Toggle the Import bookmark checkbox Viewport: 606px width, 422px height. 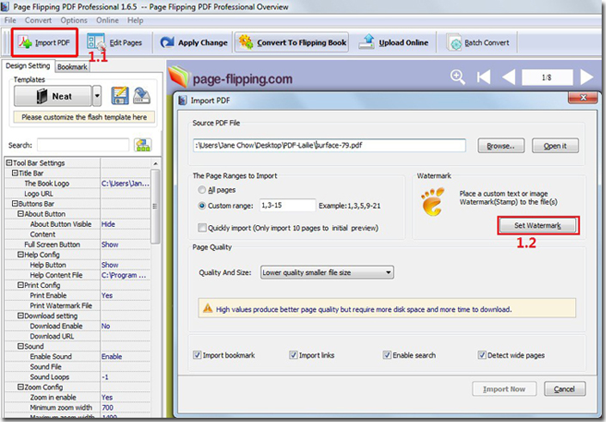point(197,355)
